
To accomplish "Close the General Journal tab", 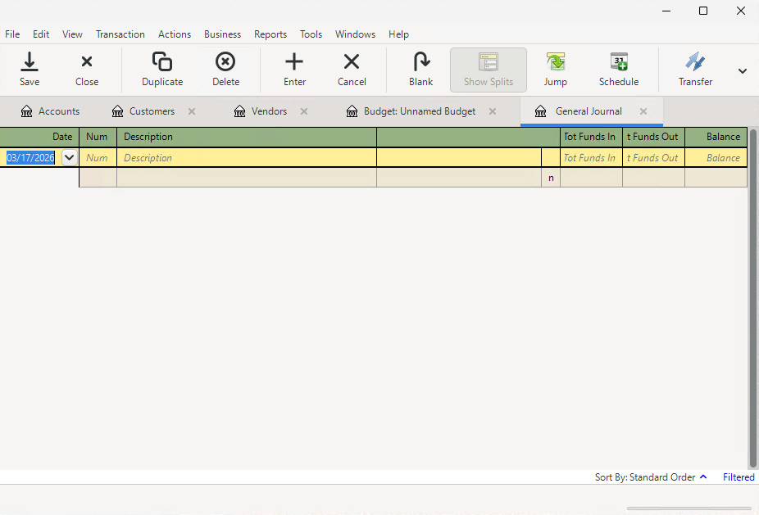I will (x=643, y=111).
